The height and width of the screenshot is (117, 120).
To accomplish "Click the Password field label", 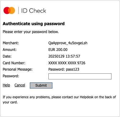I will pos(11,76).
